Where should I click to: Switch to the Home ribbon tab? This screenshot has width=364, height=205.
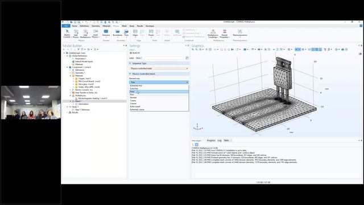click(75, 26)
